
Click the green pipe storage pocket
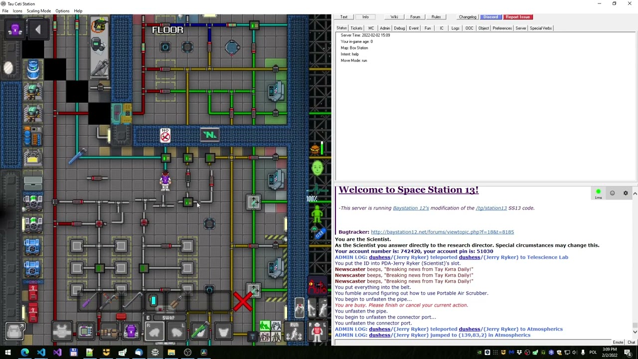200,331
